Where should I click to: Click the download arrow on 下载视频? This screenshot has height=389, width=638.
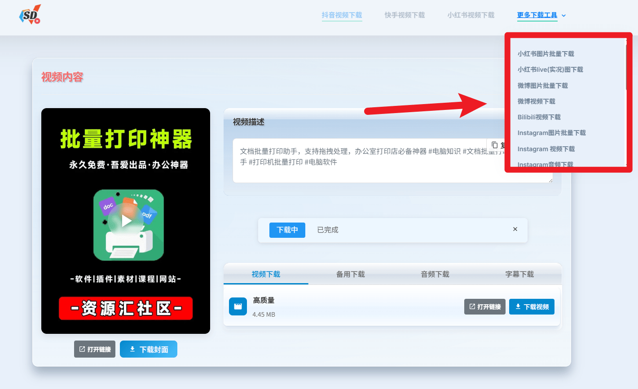click(x=519, y=306)
